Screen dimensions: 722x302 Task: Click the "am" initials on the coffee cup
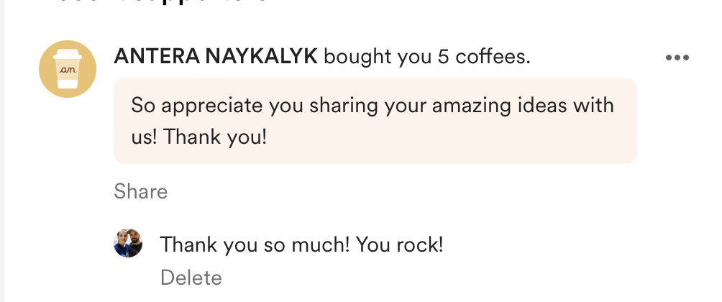(x=67, y=68)
